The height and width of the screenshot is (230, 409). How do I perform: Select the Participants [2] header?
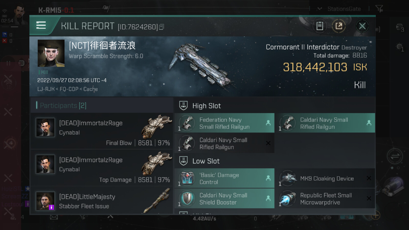point(63,106)
